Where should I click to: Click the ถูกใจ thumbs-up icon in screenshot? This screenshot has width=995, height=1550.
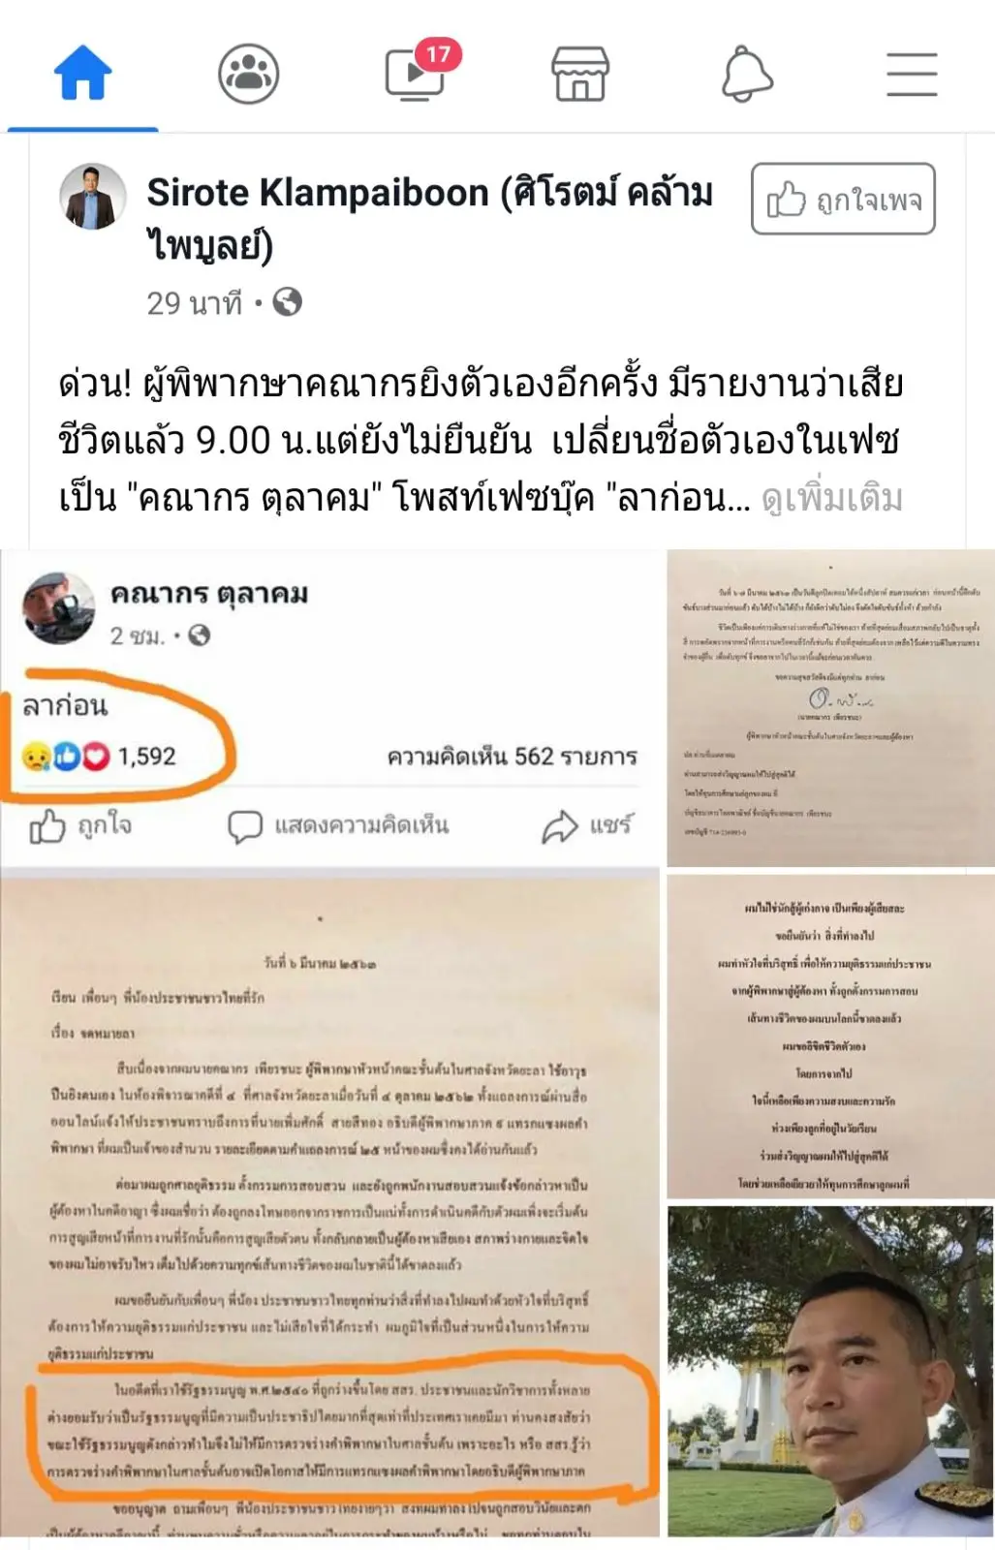tap(47, 826)
